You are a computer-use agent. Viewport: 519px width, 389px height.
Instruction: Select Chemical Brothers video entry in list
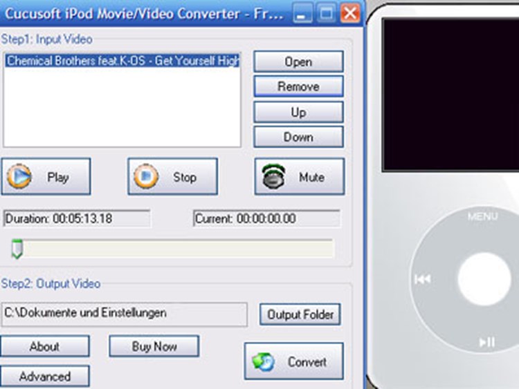pyautogui.click(x=122, y=61)
